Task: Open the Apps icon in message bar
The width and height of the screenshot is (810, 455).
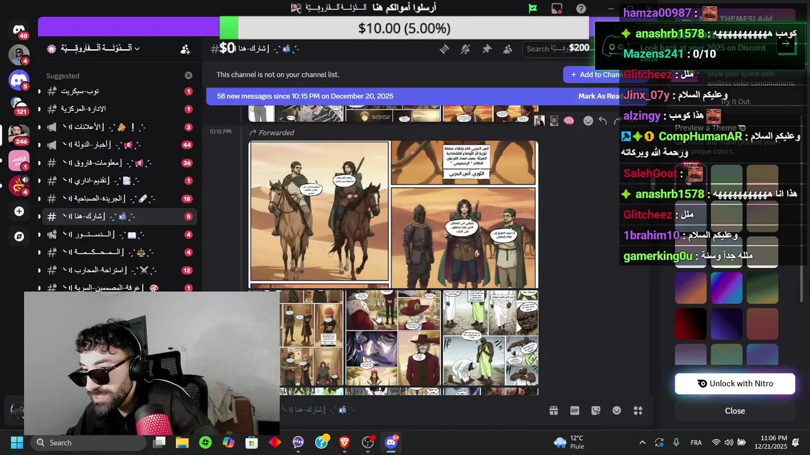Action: tap(638, 411)
